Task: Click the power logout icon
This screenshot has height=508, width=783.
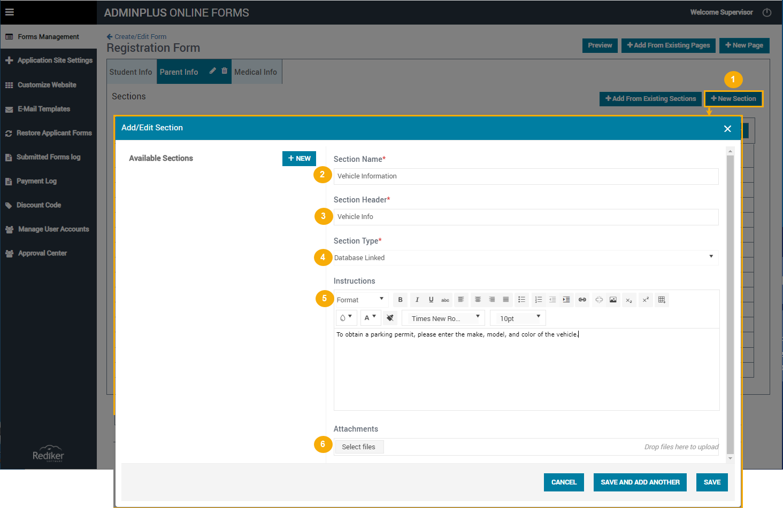Action: pos(767,12)
